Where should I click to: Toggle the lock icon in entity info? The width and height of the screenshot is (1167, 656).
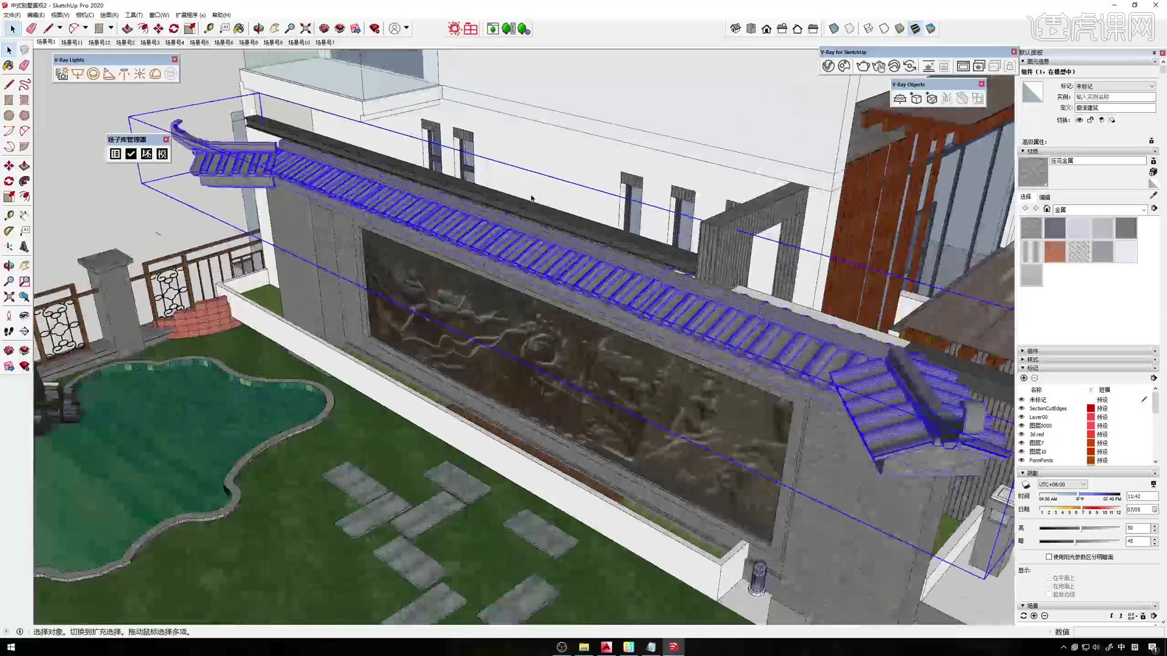pyautogui.click(x=1090, y=120)
